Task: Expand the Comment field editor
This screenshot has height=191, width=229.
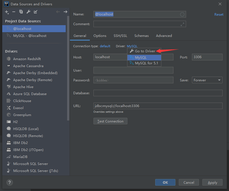Action: coord(182,24)
